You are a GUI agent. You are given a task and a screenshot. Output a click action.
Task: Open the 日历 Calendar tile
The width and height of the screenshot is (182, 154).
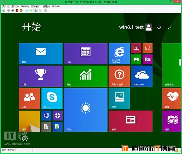coord(86,54)
